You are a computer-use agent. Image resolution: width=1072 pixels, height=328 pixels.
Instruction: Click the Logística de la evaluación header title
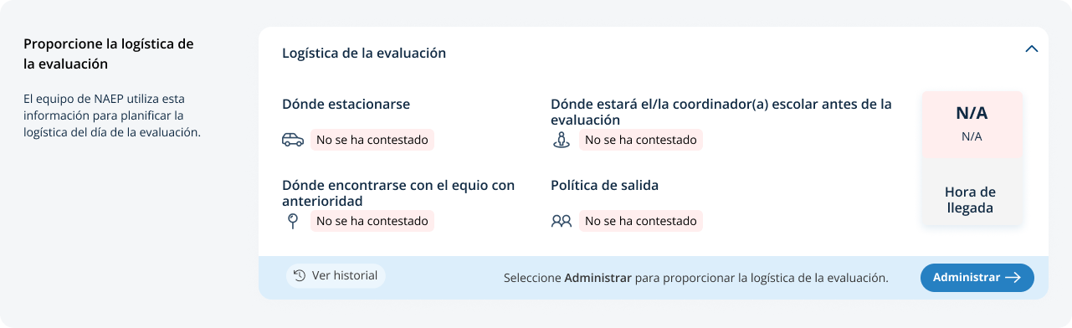tap(364, 53)
